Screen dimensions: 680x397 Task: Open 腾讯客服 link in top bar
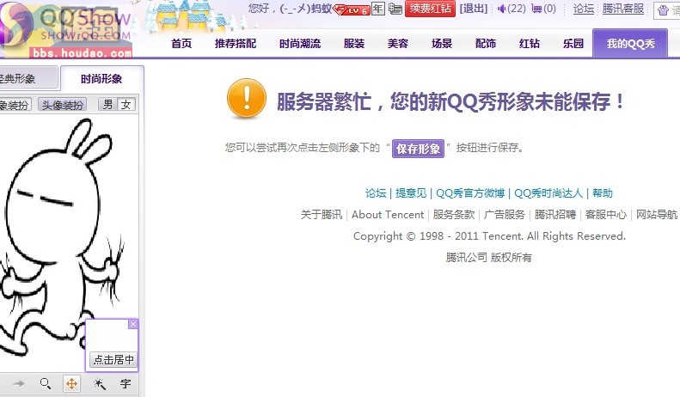pos(623,9)
